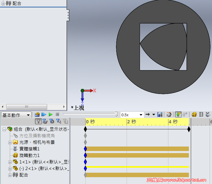Expand the (-) 2<1> component node
The width and height of the screenshot is (212, 184).
coord(10,169)
